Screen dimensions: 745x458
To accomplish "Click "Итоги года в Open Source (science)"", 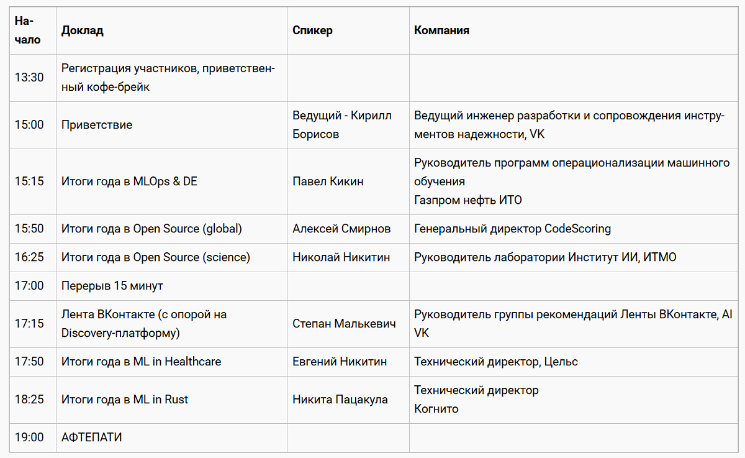I will pyautogui.click(x=155, y=257).
